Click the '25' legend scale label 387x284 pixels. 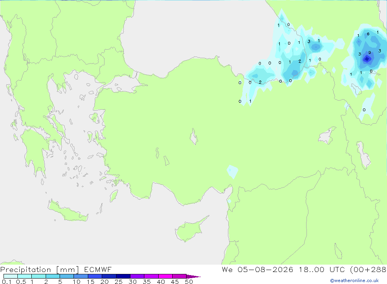click(x=118, y=282)
